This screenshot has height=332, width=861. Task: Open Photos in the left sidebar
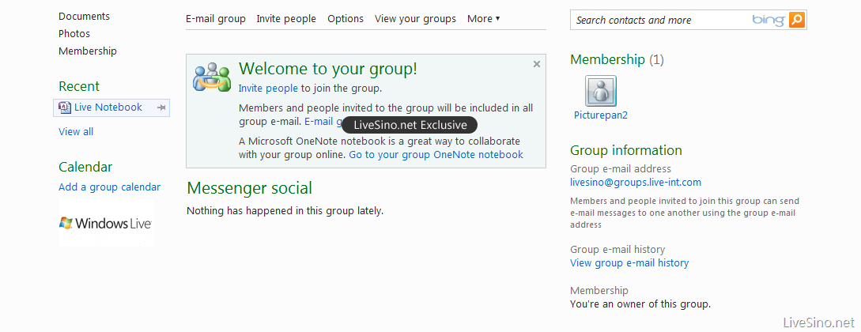point(74,33)
